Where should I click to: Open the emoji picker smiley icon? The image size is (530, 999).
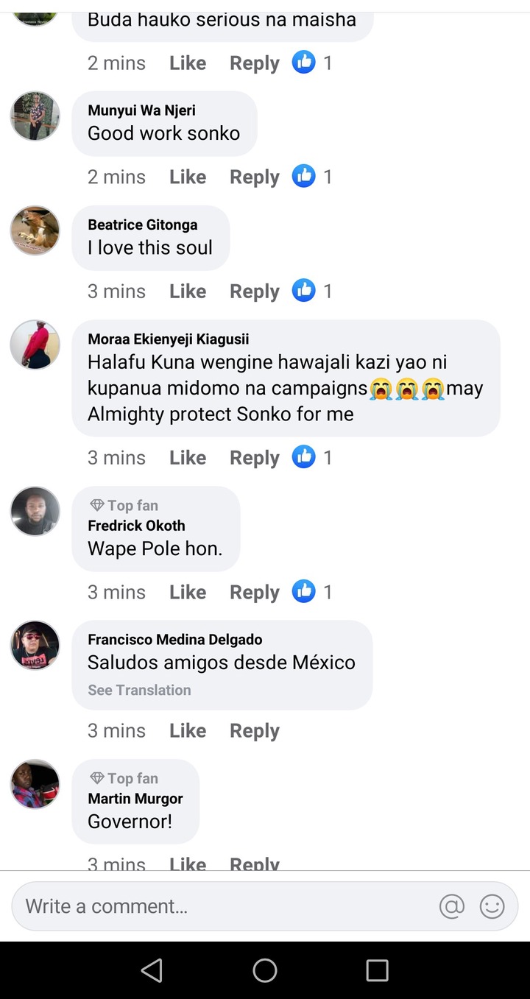coord(492,906)
